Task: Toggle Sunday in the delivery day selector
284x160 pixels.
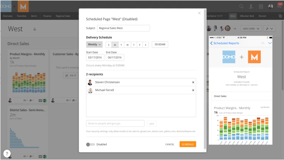Action: coord(109,45)
